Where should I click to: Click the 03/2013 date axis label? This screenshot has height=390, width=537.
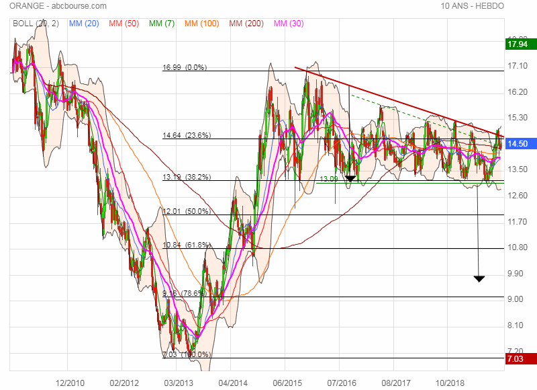pyautogui.click(x=179, y=383)
